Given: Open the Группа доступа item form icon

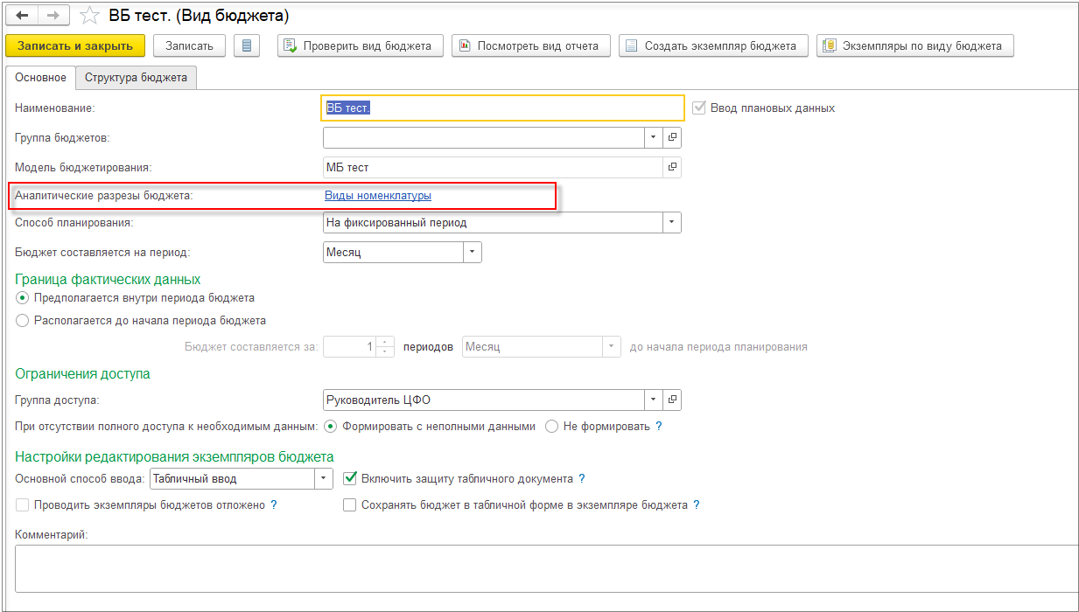Looking at the screenshot, I should 672,400.
